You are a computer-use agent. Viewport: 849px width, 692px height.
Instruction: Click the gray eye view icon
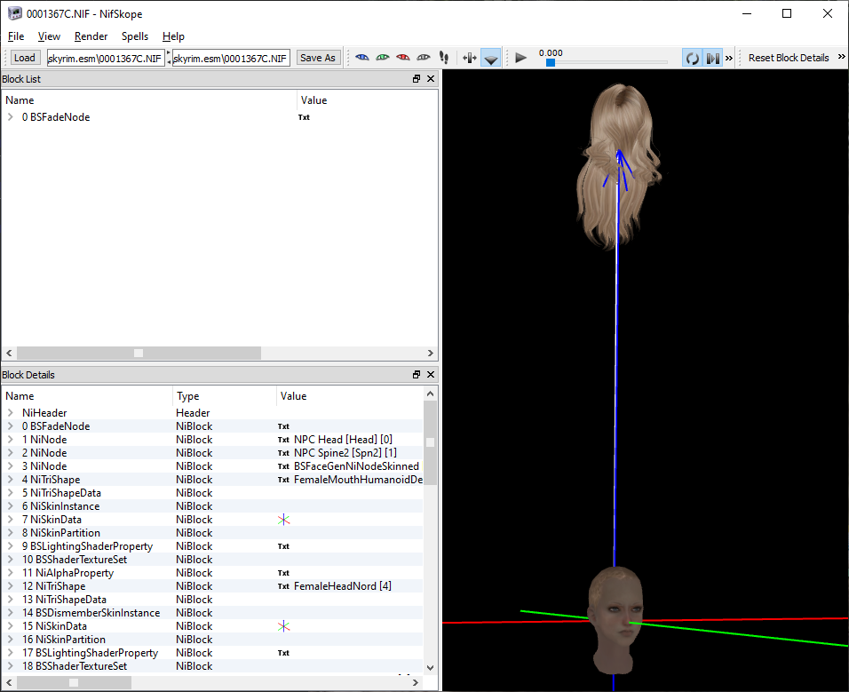424,58
